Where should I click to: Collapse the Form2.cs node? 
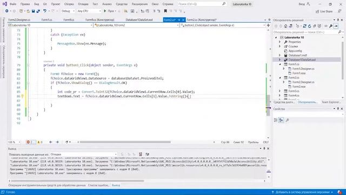(280, 77)
